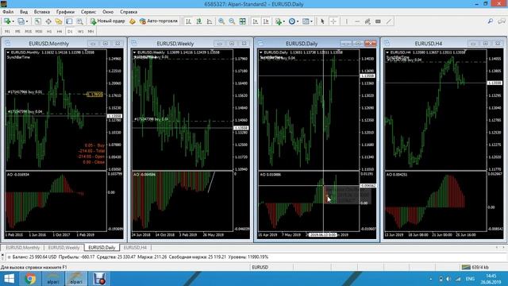Toggle the H1 timeframe
The image size is (508, 286).
tap(49, 32)
